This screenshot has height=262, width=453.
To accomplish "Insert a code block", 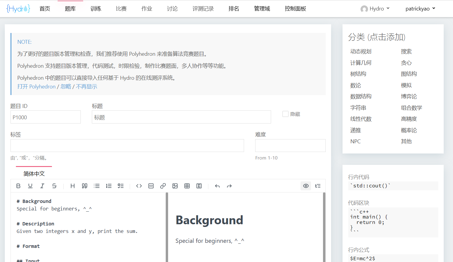I will click(x=151, y=186).
